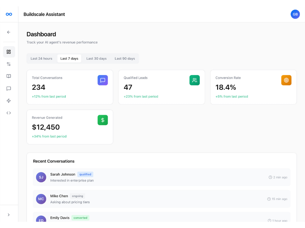Click the +12% from last period text
Screen dimensions: 305x228
click(x=49, y=97)
